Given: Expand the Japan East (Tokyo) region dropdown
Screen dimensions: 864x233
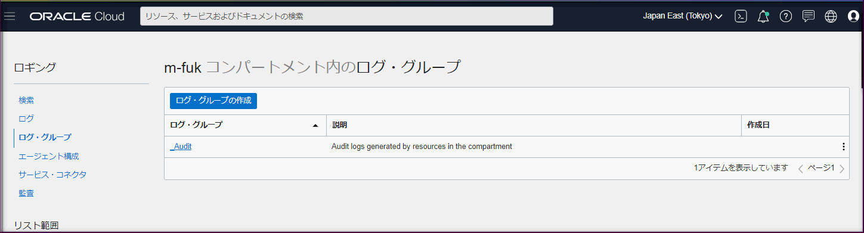Looking at the screenshot, I should [x=683, y=16].
